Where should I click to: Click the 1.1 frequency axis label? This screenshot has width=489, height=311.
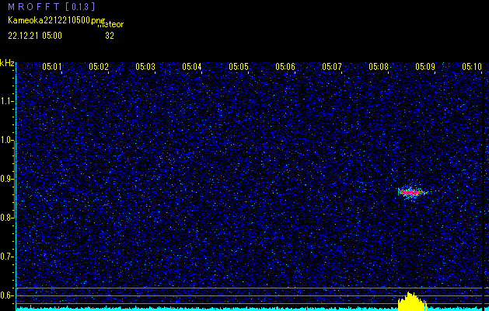point(7,101)
